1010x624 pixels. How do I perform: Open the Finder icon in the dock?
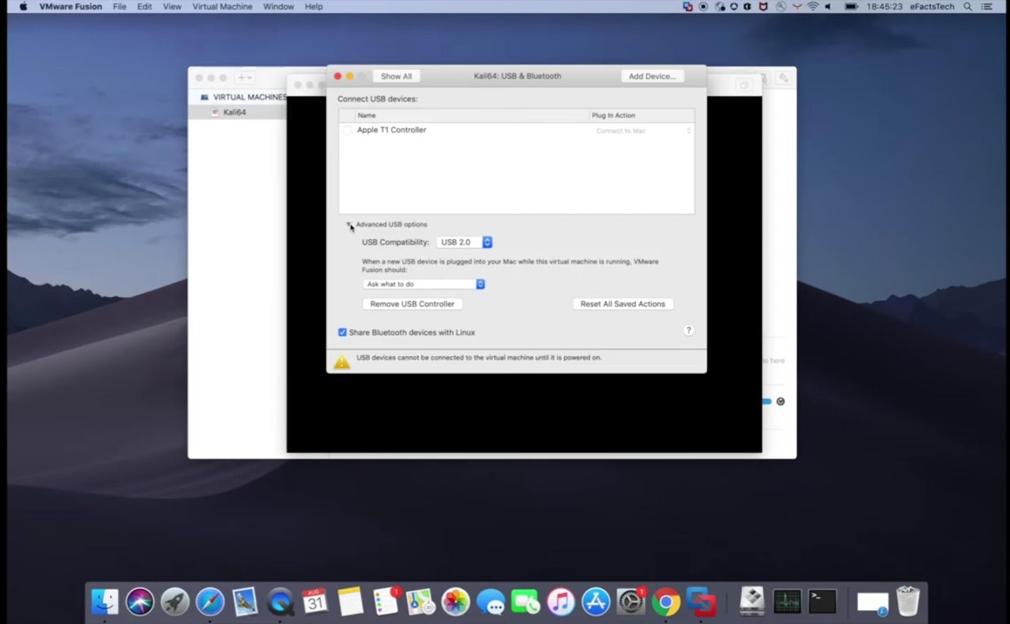coord(105,601)
